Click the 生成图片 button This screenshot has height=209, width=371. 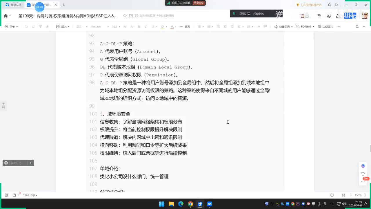[325, 26]
